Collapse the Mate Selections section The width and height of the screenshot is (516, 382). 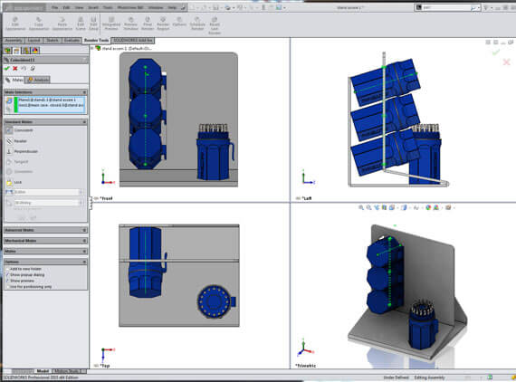84,92
